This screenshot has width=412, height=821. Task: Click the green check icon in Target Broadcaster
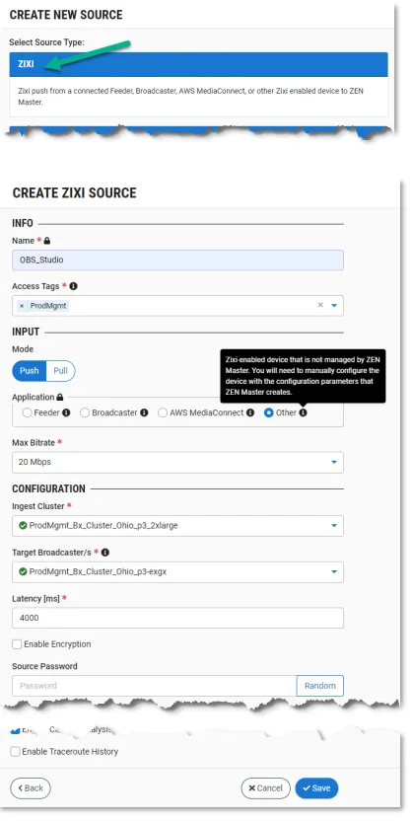point(23,571)
